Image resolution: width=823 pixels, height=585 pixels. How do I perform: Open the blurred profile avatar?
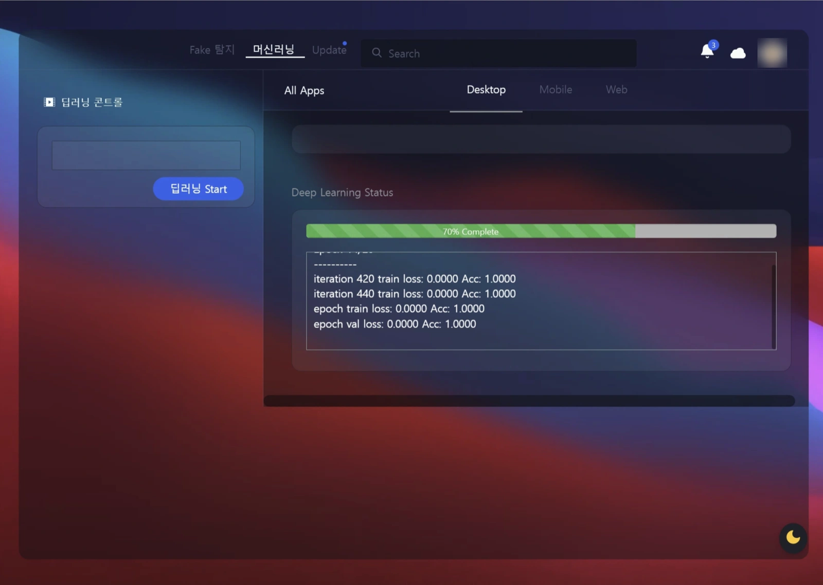point(772,53)
